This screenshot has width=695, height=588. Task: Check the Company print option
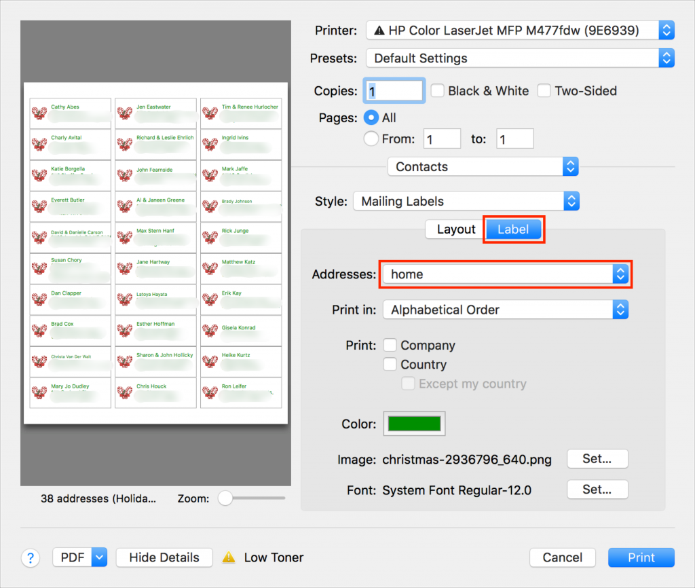click(390, 345)
